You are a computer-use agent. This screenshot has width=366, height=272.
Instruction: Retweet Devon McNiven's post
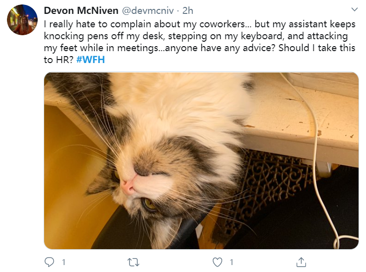133,262
